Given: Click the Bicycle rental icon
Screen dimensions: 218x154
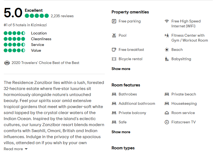Looking at the screenshot, I should 114,59.
